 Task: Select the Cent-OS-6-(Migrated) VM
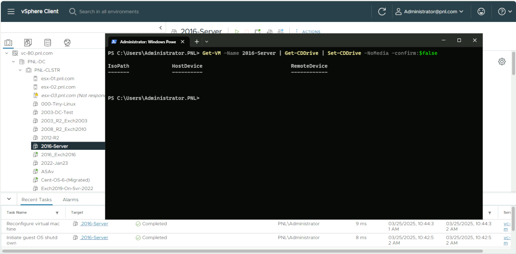point(65,180)
